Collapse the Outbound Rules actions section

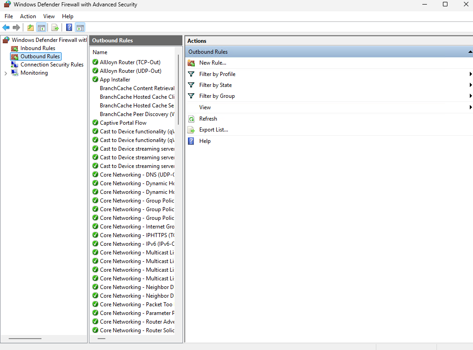470,52
